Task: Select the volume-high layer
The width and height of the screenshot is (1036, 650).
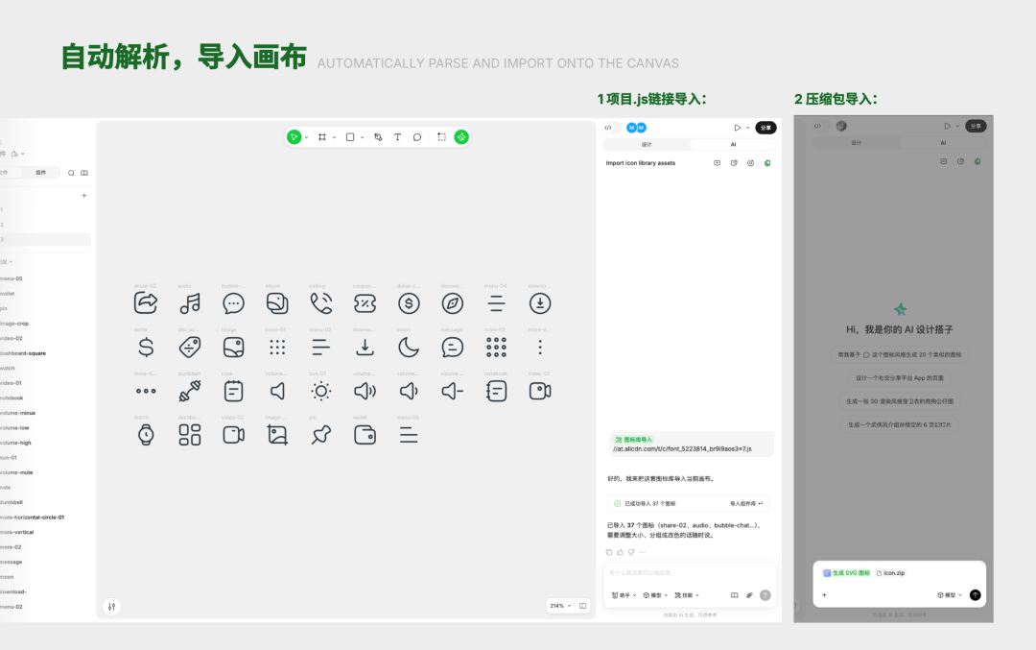Action: click(x=16, y=443)
